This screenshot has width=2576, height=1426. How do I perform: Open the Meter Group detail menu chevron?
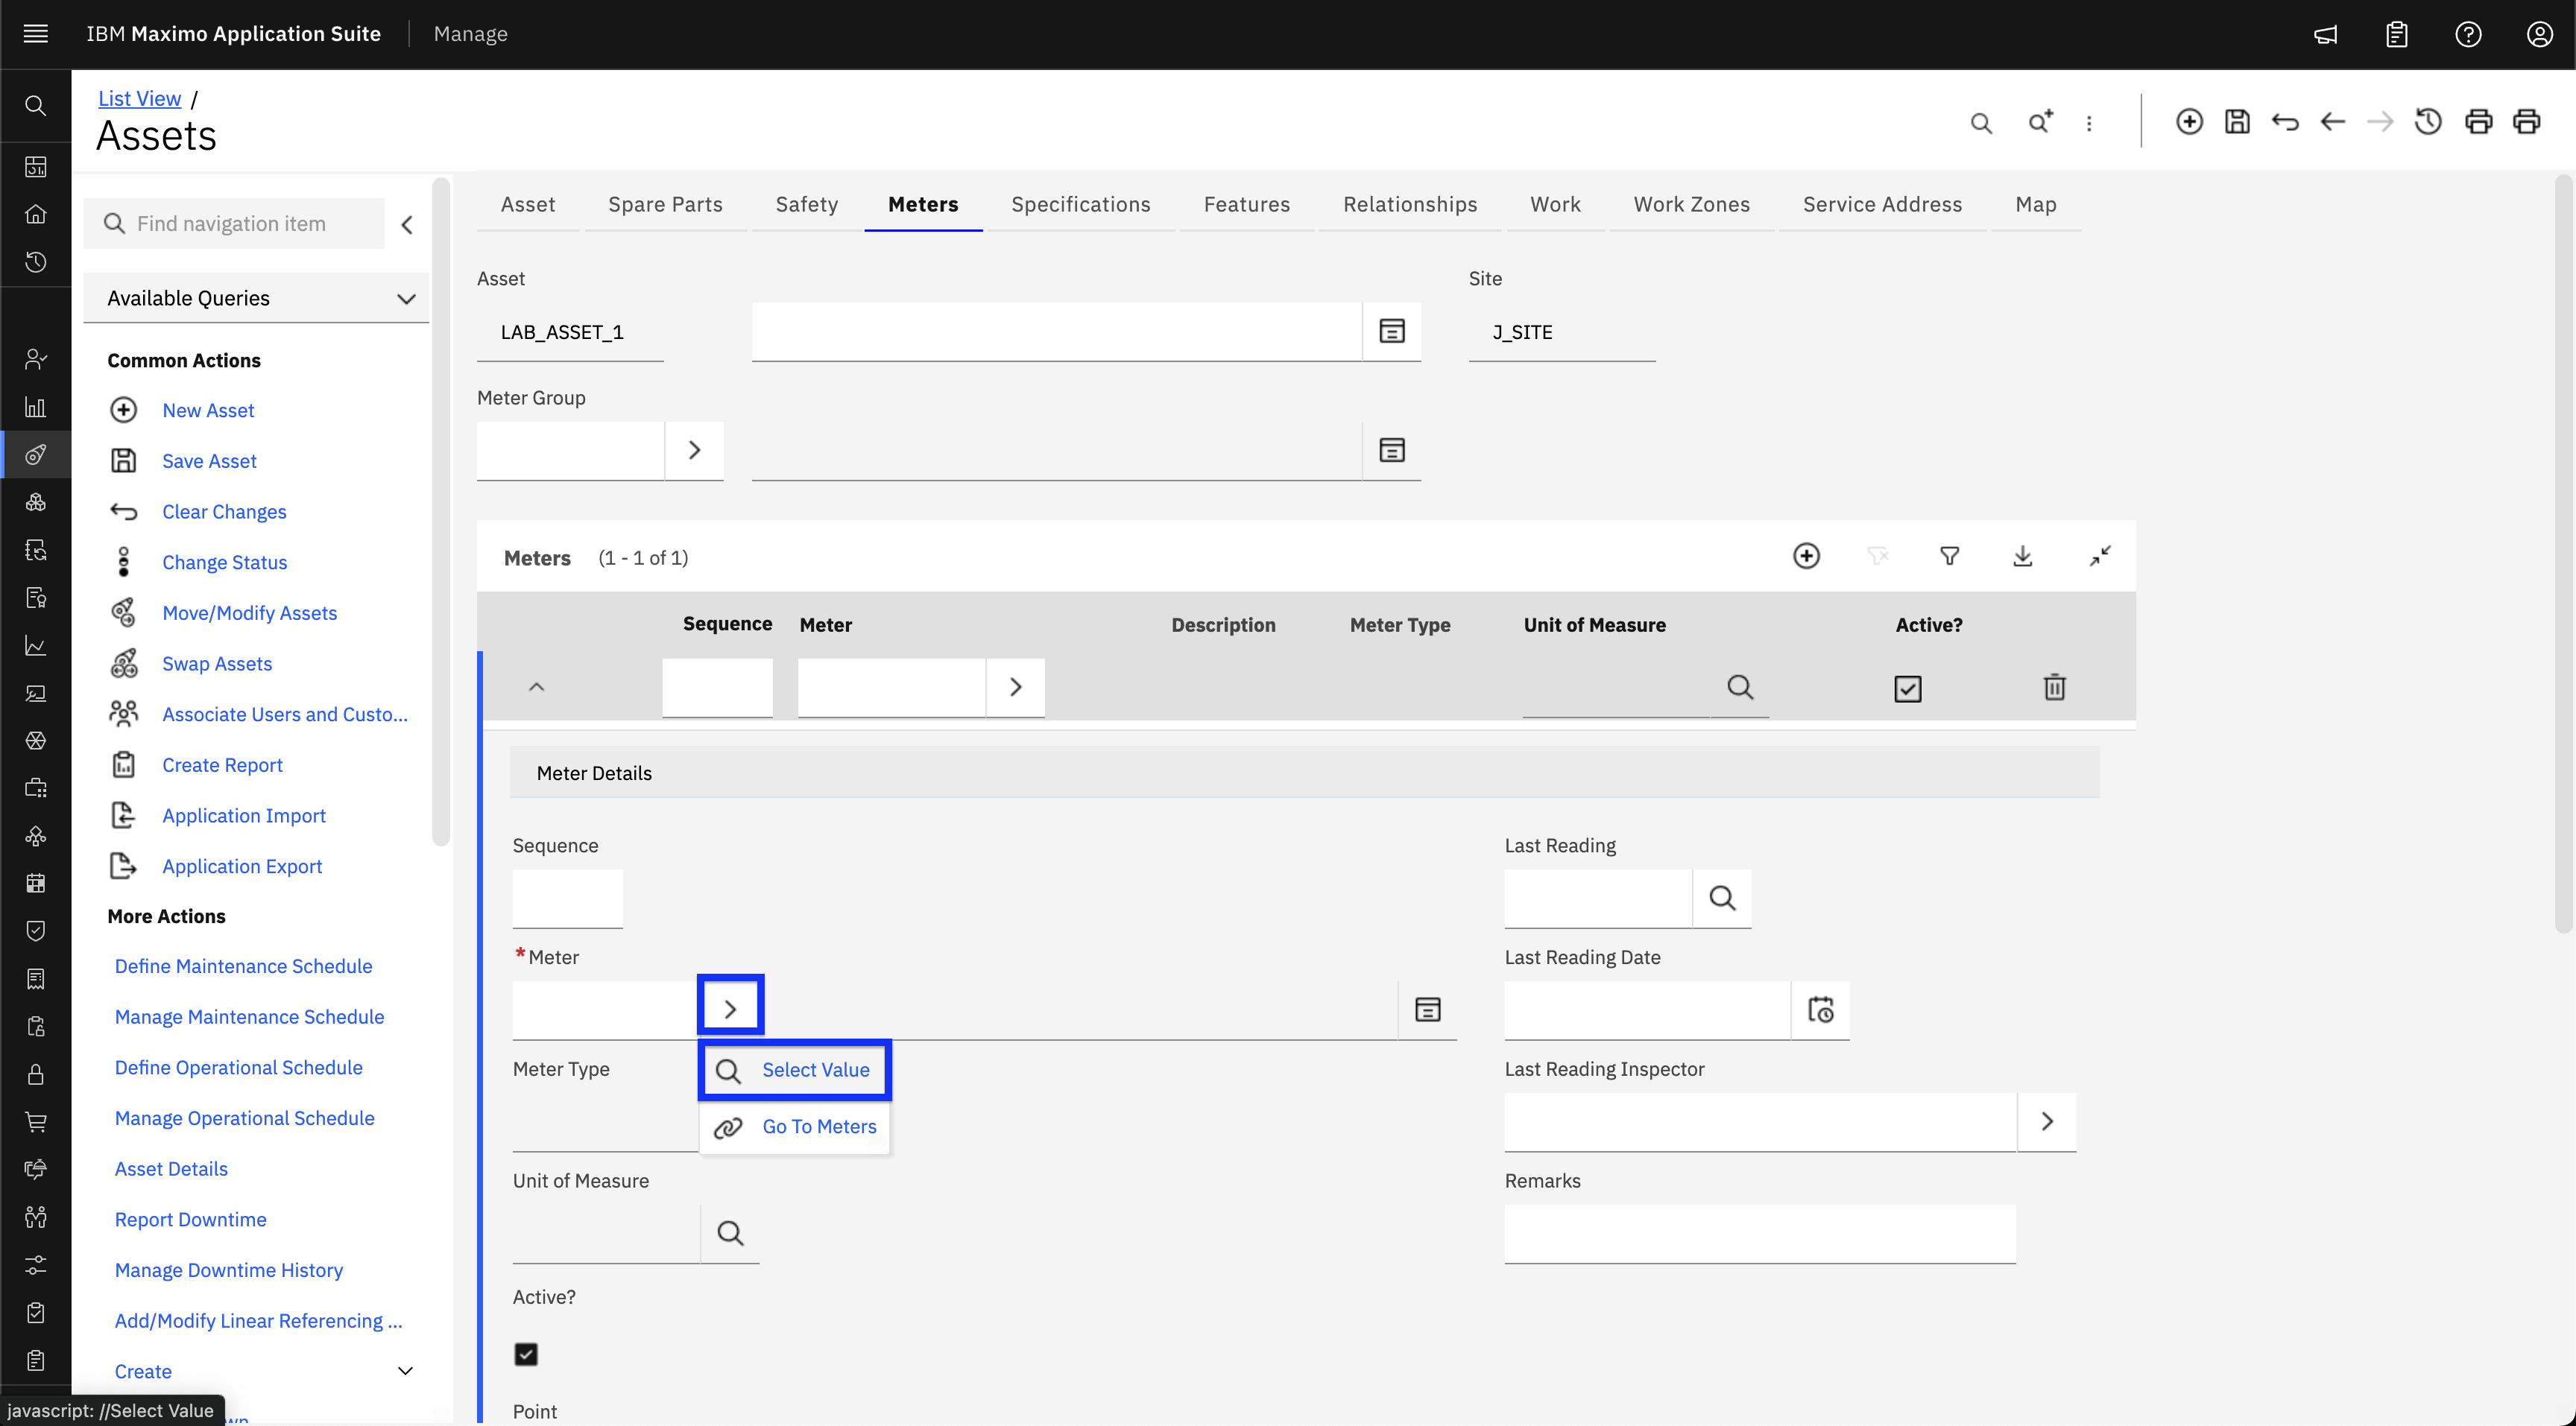point(694,451)
